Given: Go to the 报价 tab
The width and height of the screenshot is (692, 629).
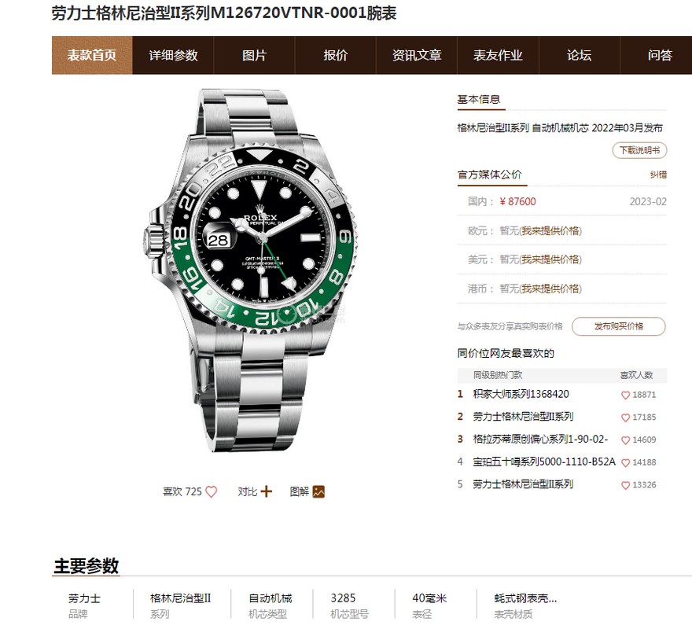Looking at the screenshot, I should point(336,55).
